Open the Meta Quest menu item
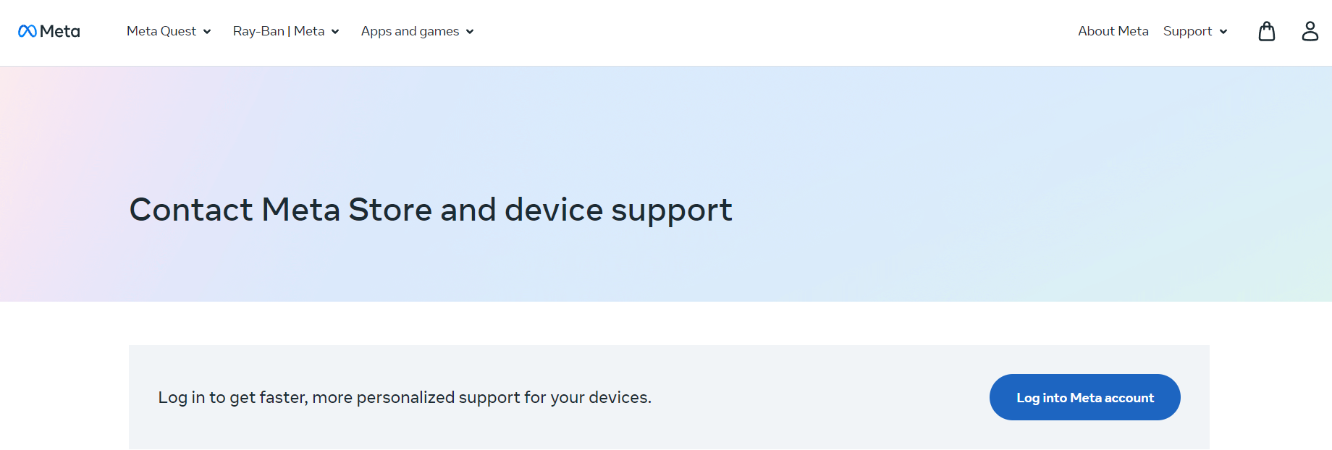The width and height of the screenshot is (1332, 450). click(x=161, y=31)
